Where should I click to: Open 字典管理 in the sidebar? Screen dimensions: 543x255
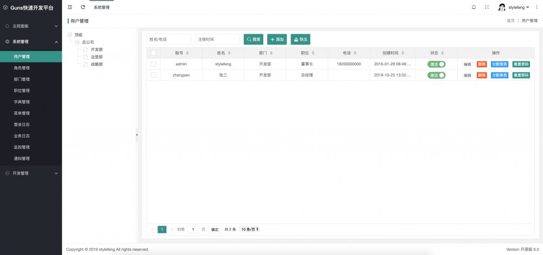point(31,102)
